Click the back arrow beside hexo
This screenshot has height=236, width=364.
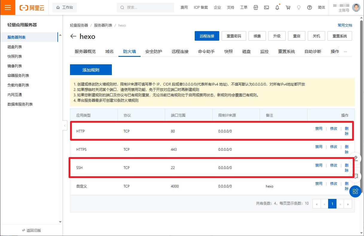(73, 36)
